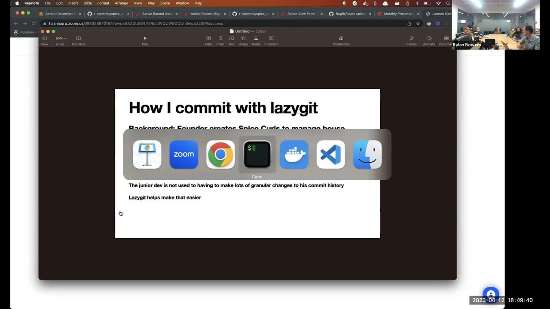Close the Action Controller Chrome tab

(80, 14)
